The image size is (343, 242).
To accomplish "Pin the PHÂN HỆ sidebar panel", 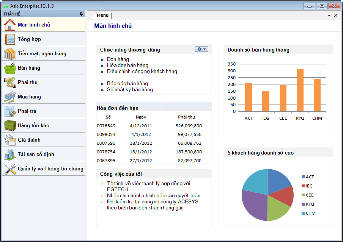I will [x=81, y=14].
